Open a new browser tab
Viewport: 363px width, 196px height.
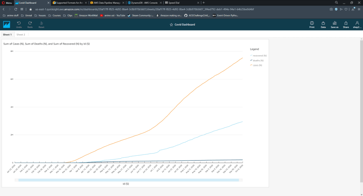coord(204,3)
